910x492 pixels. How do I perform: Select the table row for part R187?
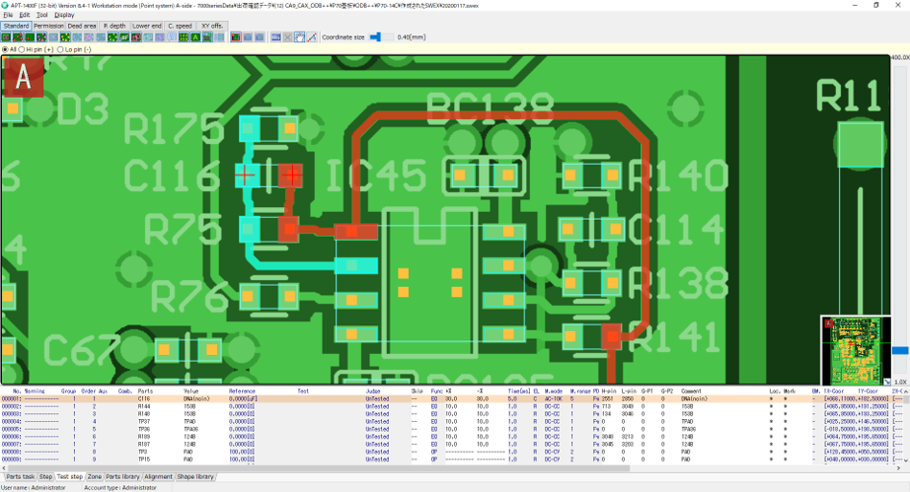tap(453, 444)
